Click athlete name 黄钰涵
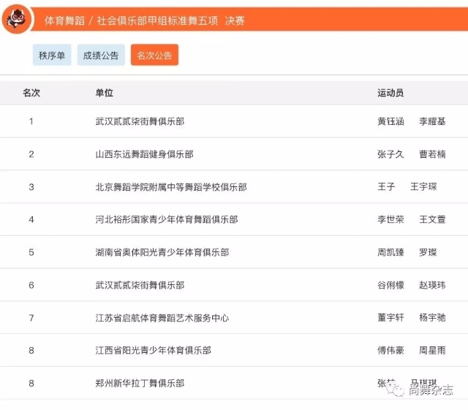This screenshot has height=410, width=468. (x=390, y=121)
